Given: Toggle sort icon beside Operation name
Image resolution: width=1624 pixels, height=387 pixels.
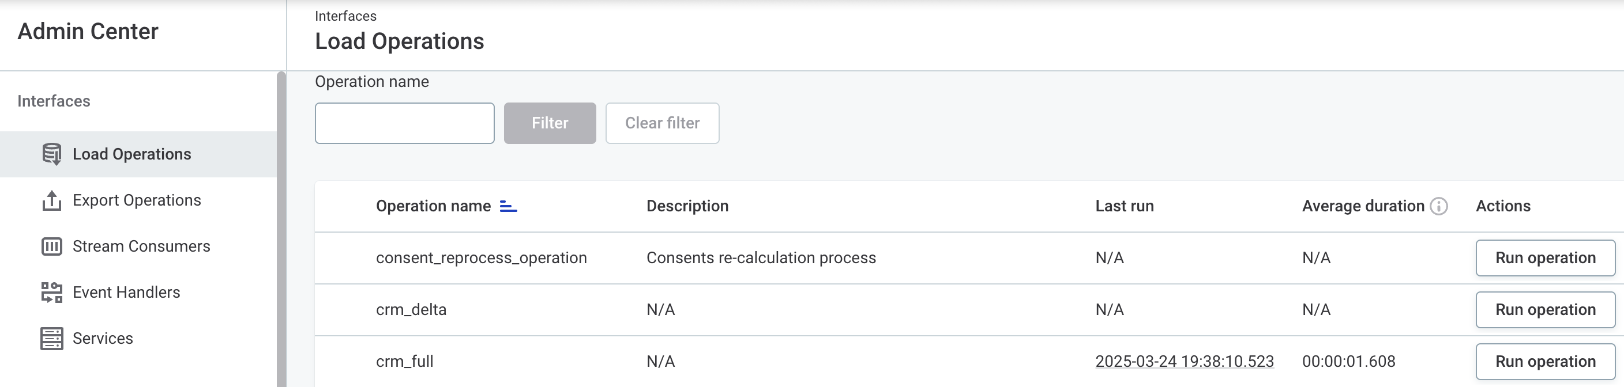Looking at the screenshot, I should 508,206.
